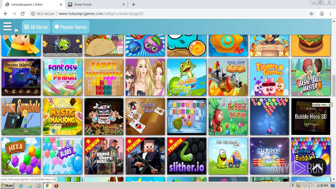Open Chrome profile avatar menu
This screenshot has height=189, width=336.
pos(322,14)
